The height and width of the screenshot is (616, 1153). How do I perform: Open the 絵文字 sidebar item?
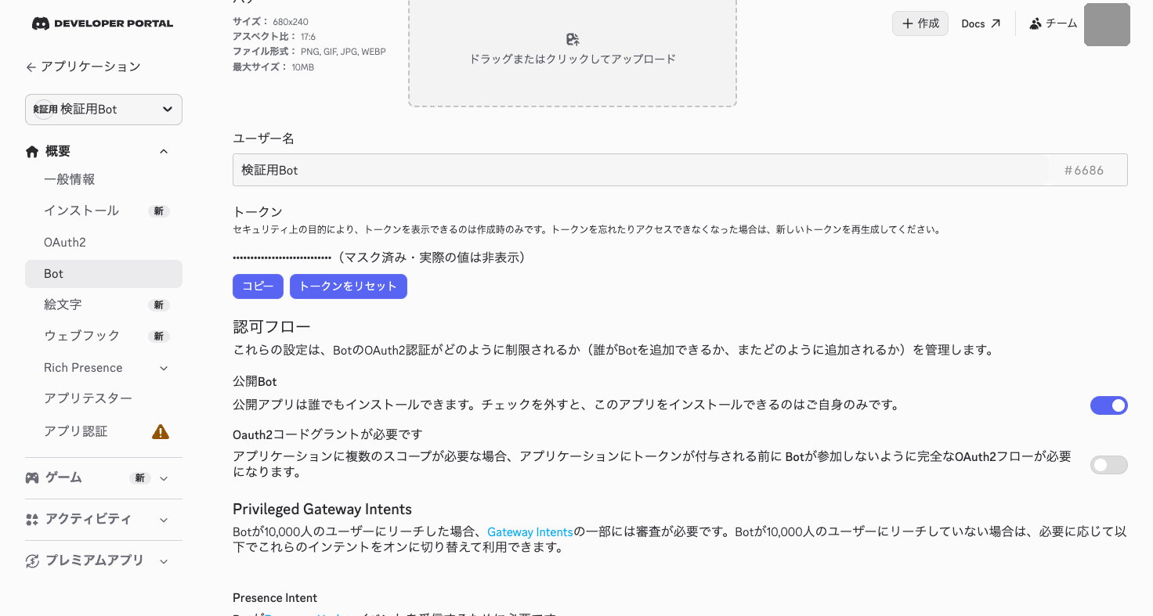tap(103, 304)
